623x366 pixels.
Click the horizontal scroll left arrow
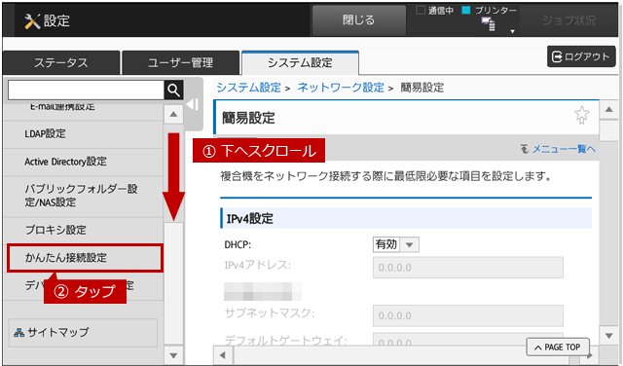coord(223,355)
